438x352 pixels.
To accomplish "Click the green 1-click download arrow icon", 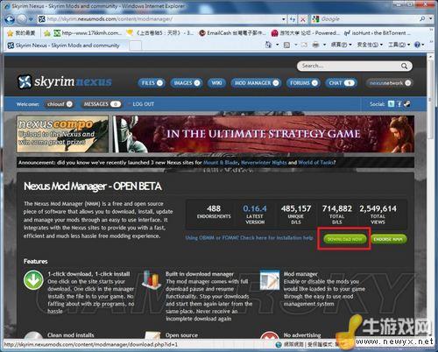I will pos(33,280).
